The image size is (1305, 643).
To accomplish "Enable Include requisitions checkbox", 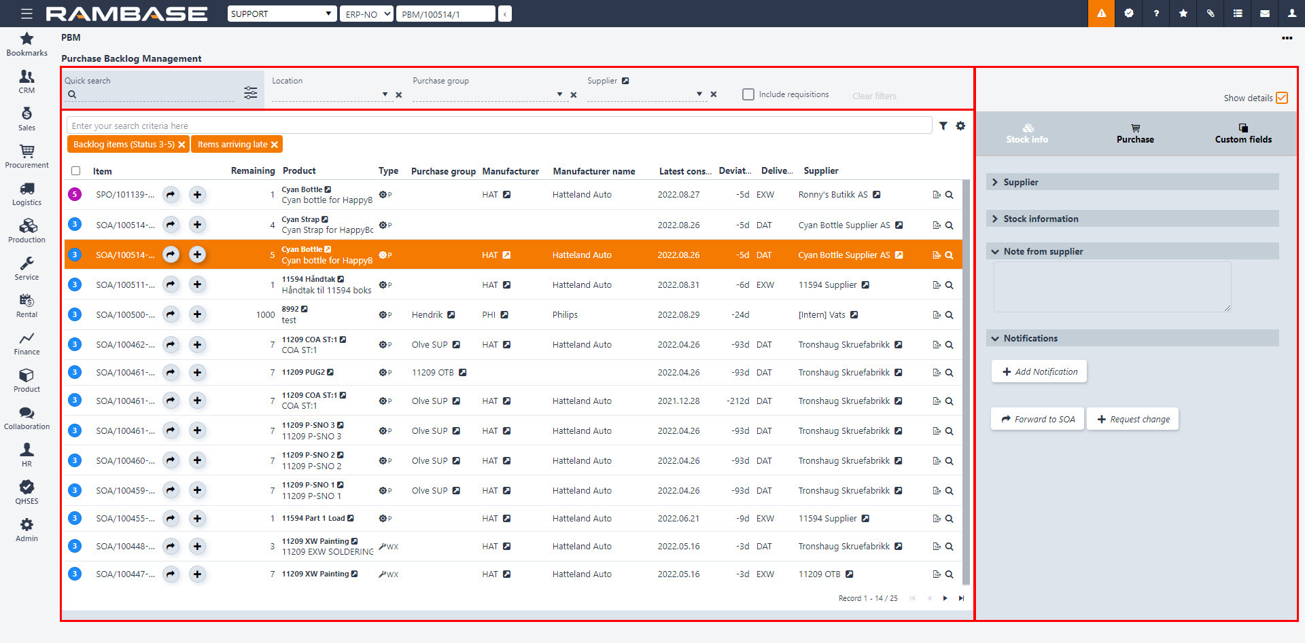I will click(748, 94).
